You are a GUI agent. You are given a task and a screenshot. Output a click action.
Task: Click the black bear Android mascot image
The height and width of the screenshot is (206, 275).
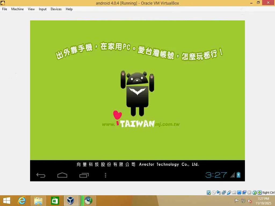(x=137, y=93)
